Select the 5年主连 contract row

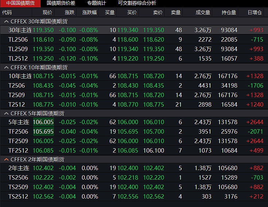pos(134,122)
